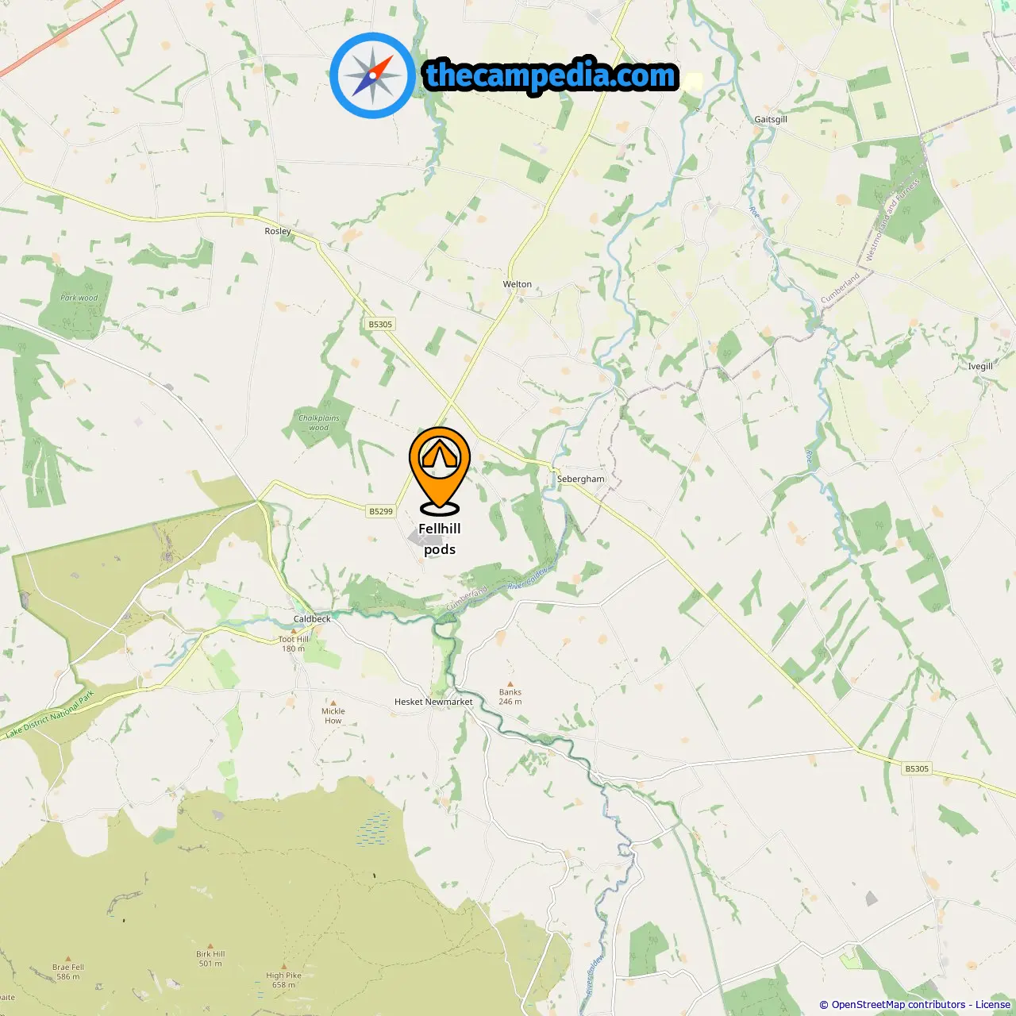Click the Birk Hill 501 m summit marker

[x=210, y=945]
